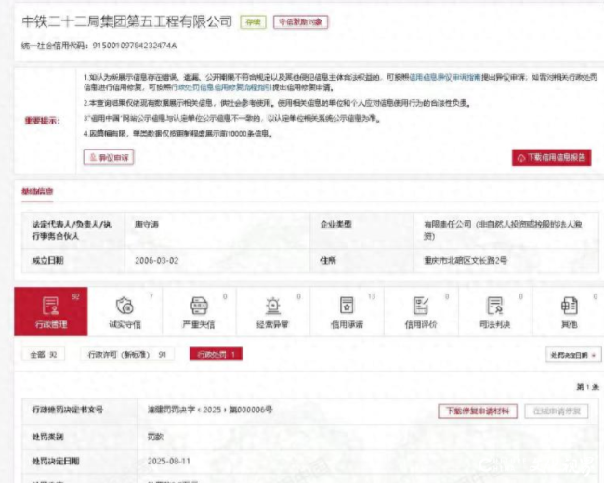
Task: Open the 行政处罚信息信用修复流程指引 link
Action: pyautogui.click(x=221, y=87)
